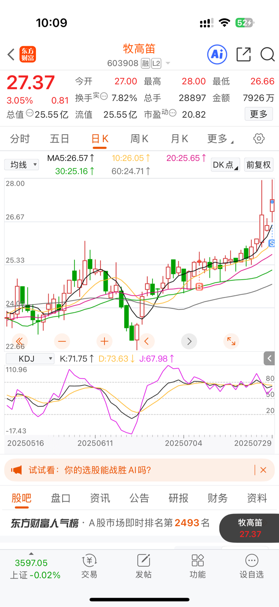Open the 盘口 tab

click(x=61, y=498)
